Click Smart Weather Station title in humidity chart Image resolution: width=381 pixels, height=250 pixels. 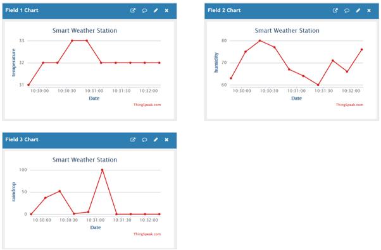(287, 30)
